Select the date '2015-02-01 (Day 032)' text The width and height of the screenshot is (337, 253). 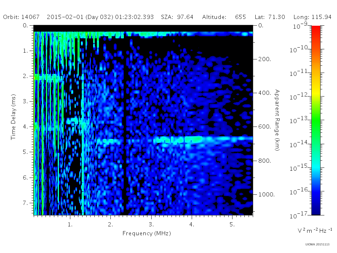point(80,17)
